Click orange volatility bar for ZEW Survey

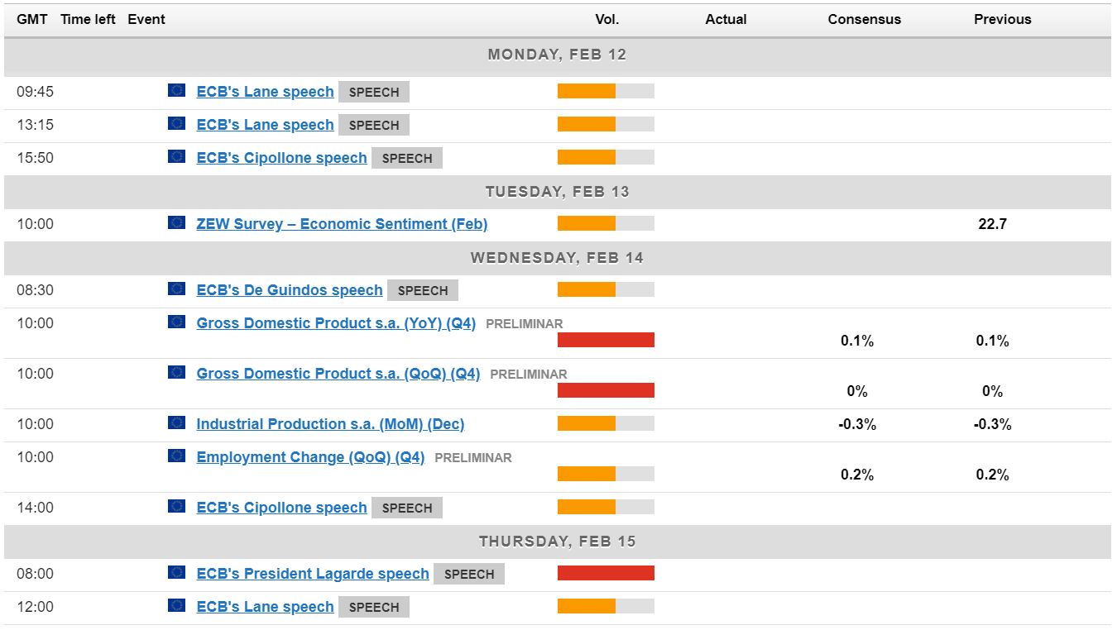click(587, 223)
